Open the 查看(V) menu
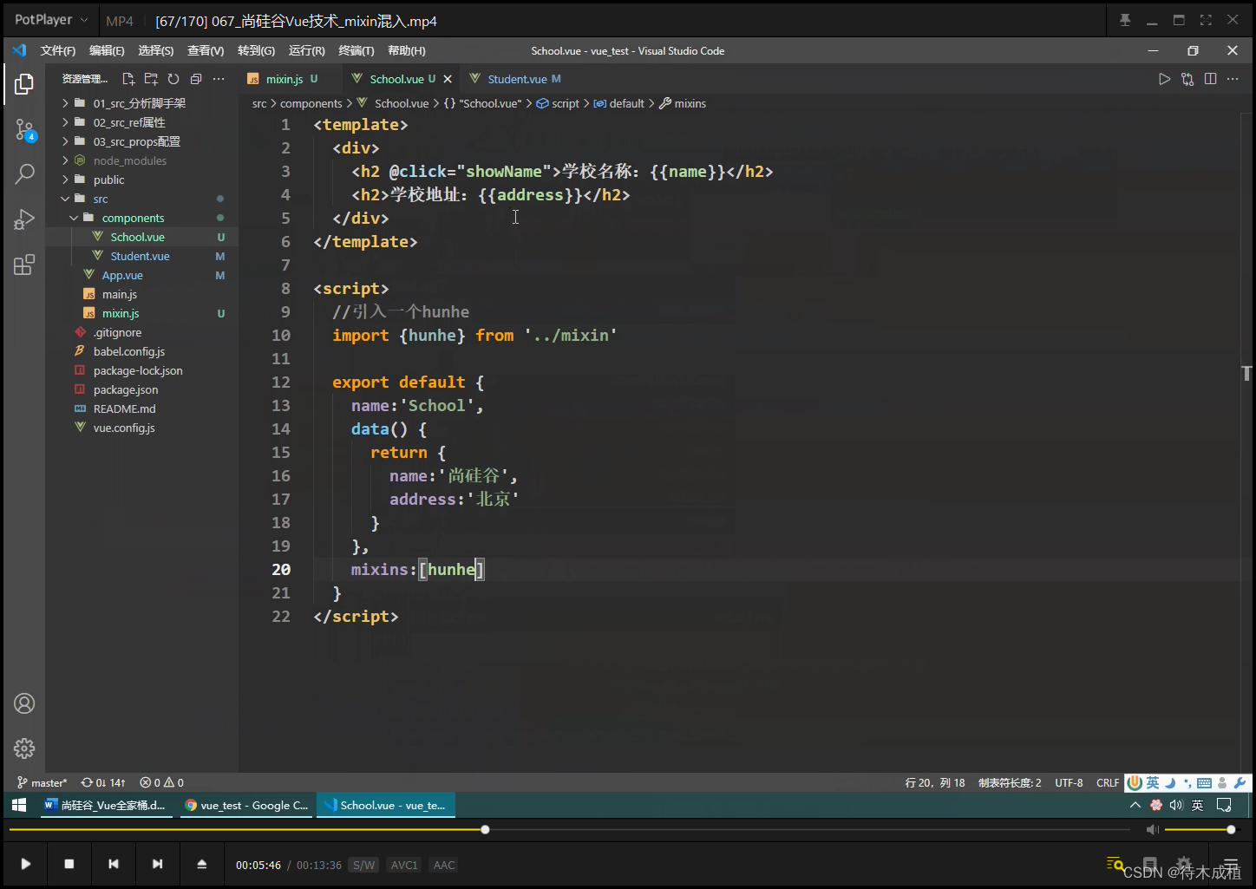The height and width of the screenshot is (889, 1256). [x=206, y=50]
